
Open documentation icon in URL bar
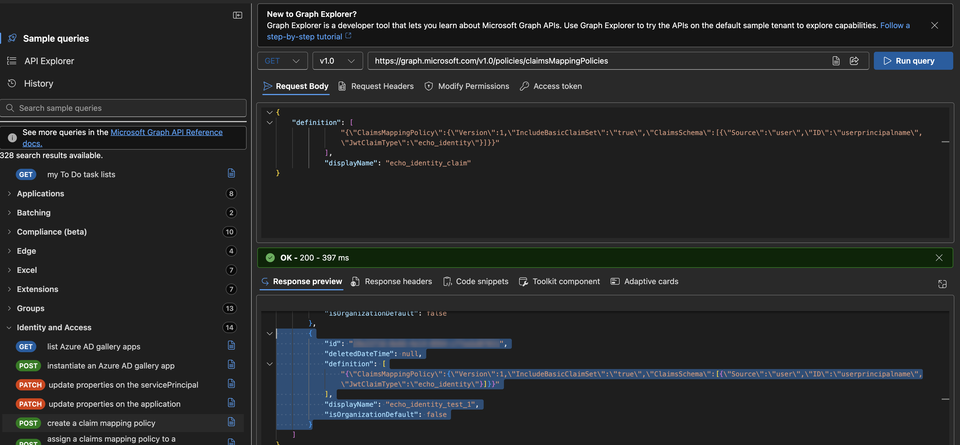pos(836,61)
